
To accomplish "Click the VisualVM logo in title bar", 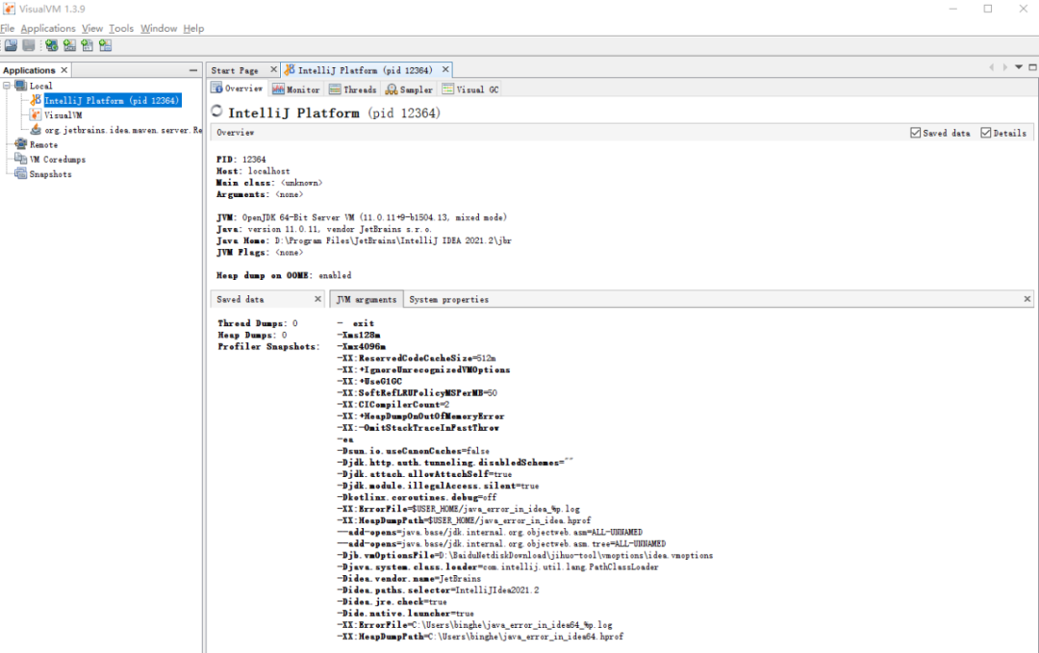I will click(9, 9).
